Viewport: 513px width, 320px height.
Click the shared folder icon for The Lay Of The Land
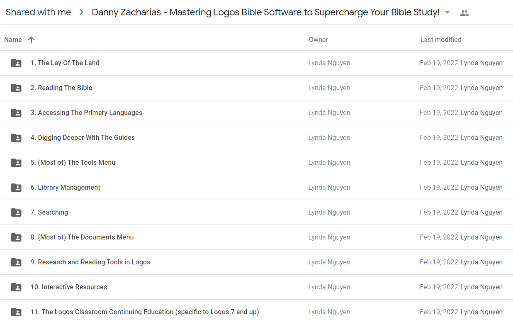coord(16,63)
